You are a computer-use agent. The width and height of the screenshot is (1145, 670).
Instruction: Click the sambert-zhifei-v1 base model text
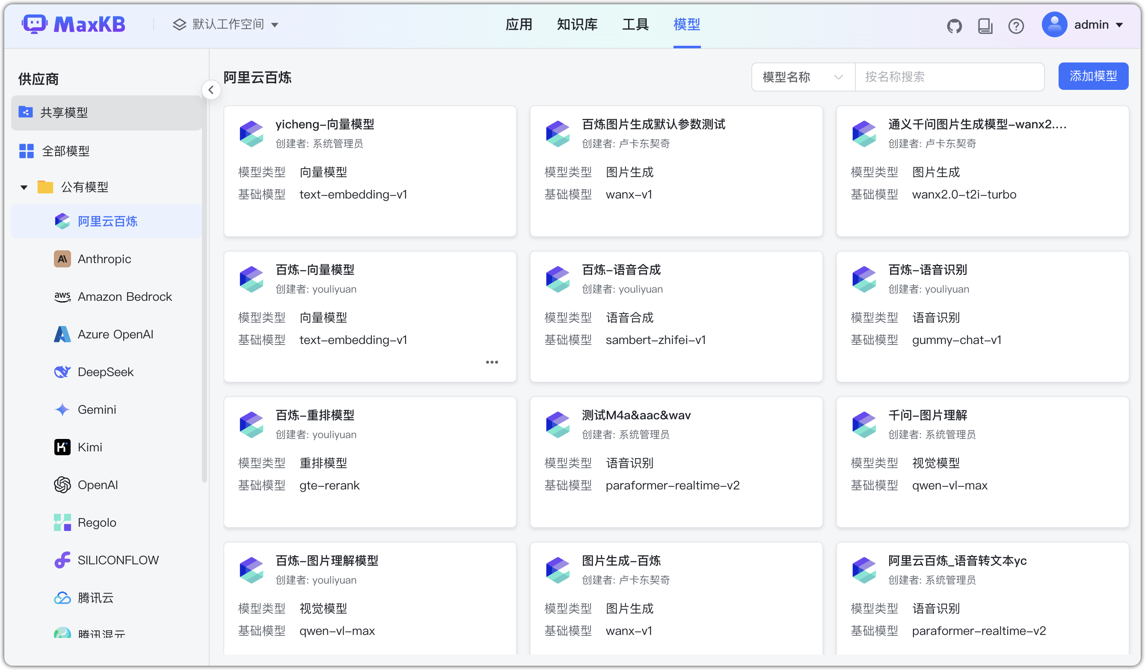(x=656, y=340)
